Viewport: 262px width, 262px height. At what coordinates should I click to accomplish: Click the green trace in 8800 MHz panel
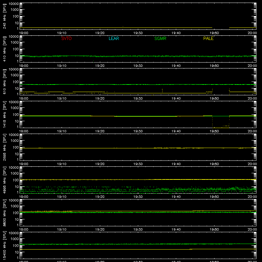click(x=138, y=212)
